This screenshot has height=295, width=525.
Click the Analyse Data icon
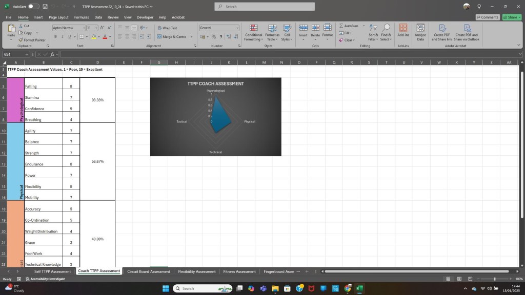coord(420,32)
